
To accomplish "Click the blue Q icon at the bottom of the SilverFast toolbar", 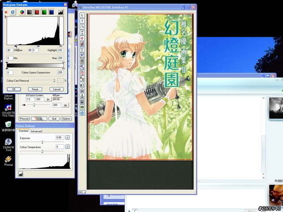I will point(82,113).
